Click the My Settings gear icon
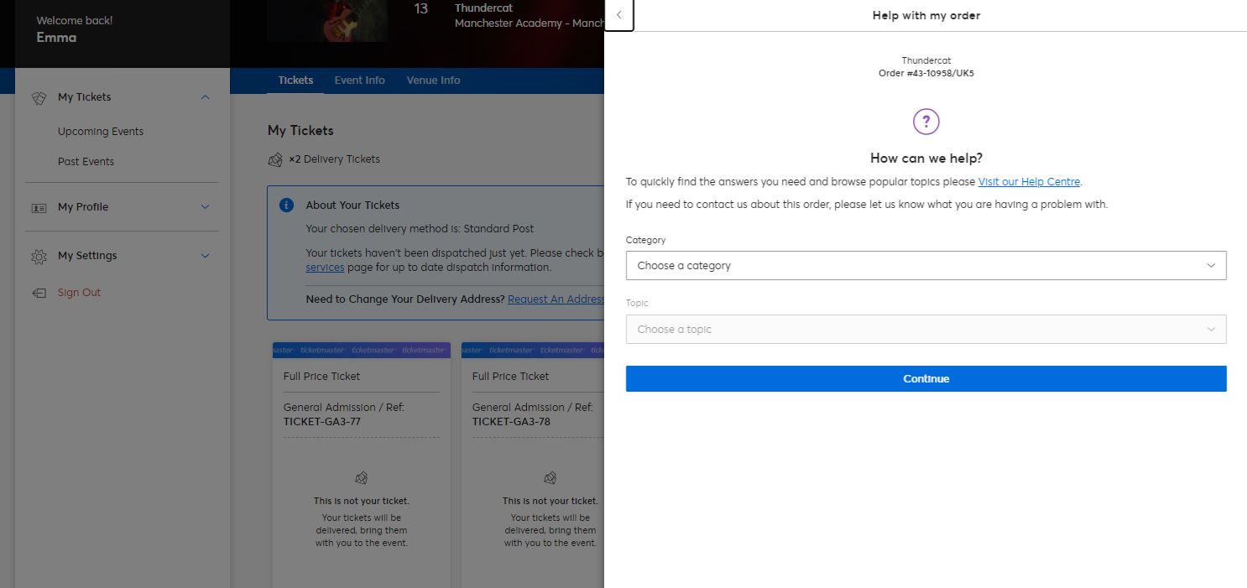Screen dimensions: 1247x588 (39, 256)
